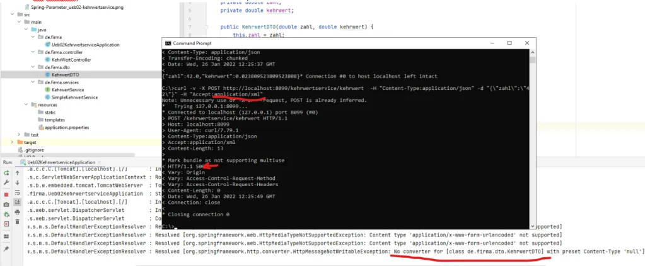Click the layout icon above the pin

coord(6,236)
